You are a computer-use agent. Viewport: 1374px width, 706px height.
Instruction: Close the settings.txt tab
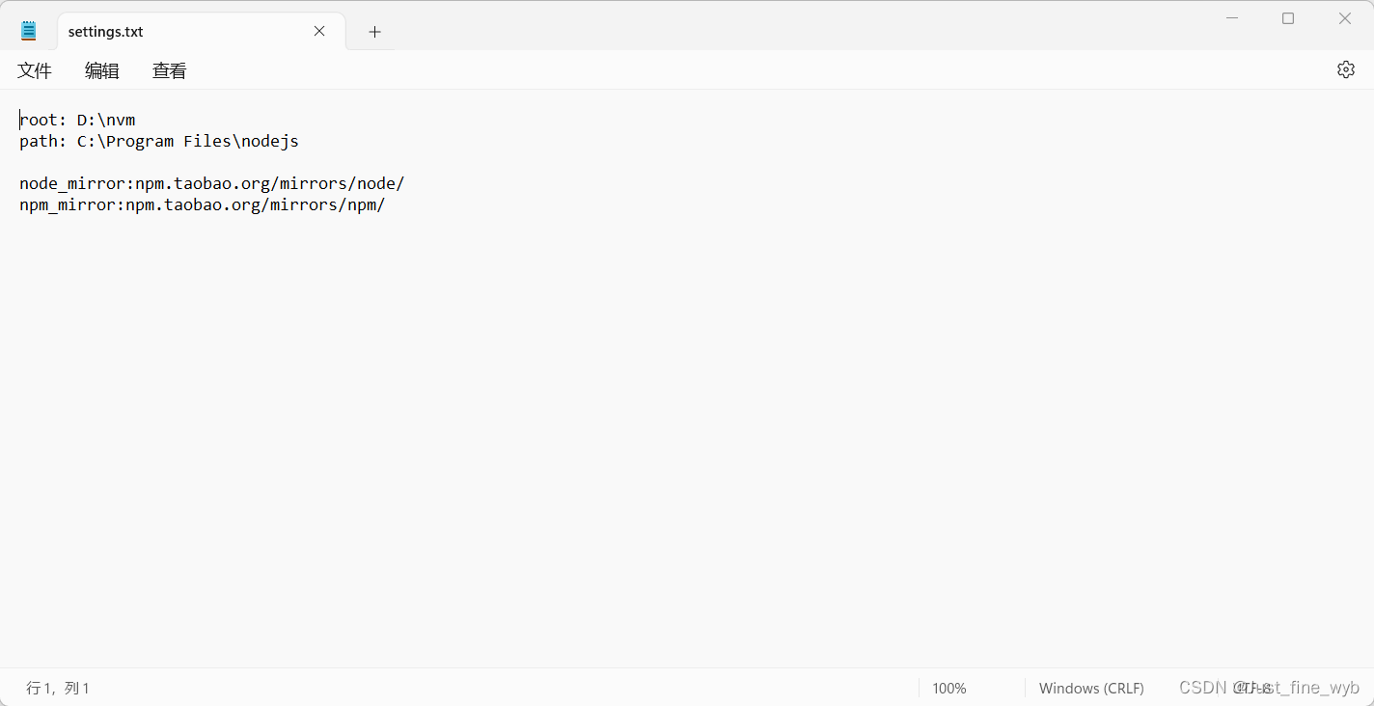click(319, 31)
